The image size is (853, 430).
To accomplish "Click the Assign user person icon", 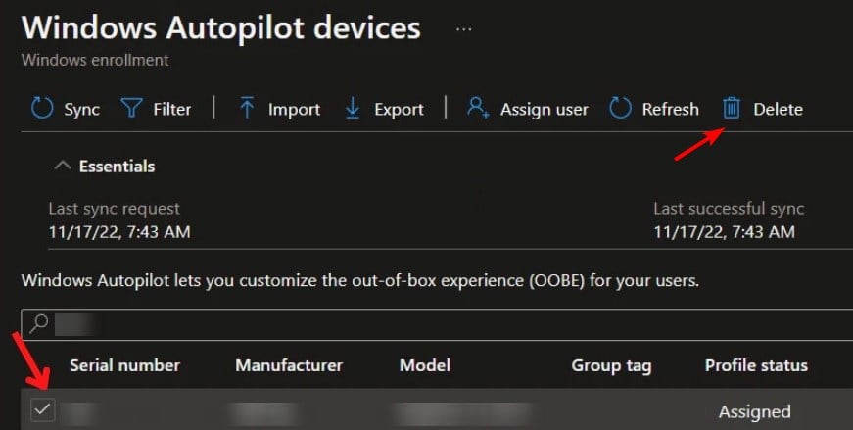I will tap(478, 109).
